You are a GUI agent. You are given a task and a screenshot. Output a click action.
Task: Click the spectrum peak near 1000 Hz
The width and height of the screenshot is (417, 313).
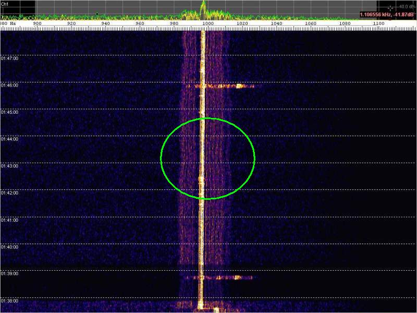[x=203, y=5]
